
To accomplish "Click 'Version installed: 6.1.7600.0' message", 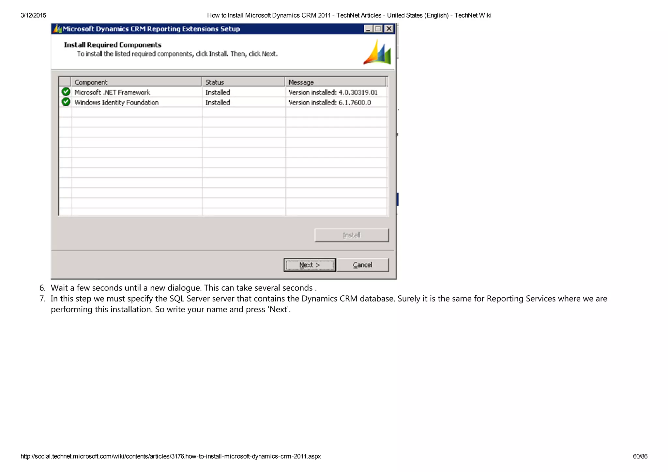I will 330,103.
